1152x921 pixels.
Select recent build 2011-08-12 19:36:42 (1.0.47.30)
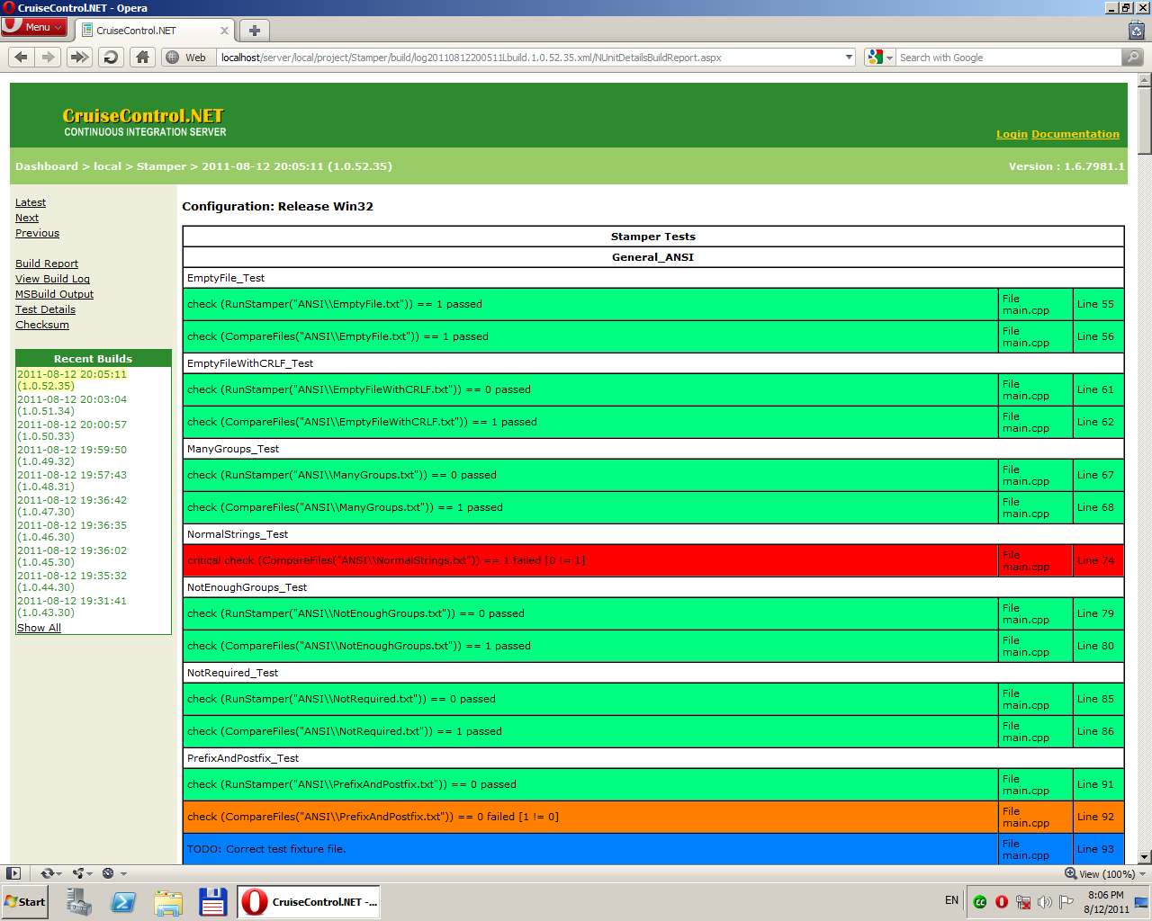tap(72, 505)
